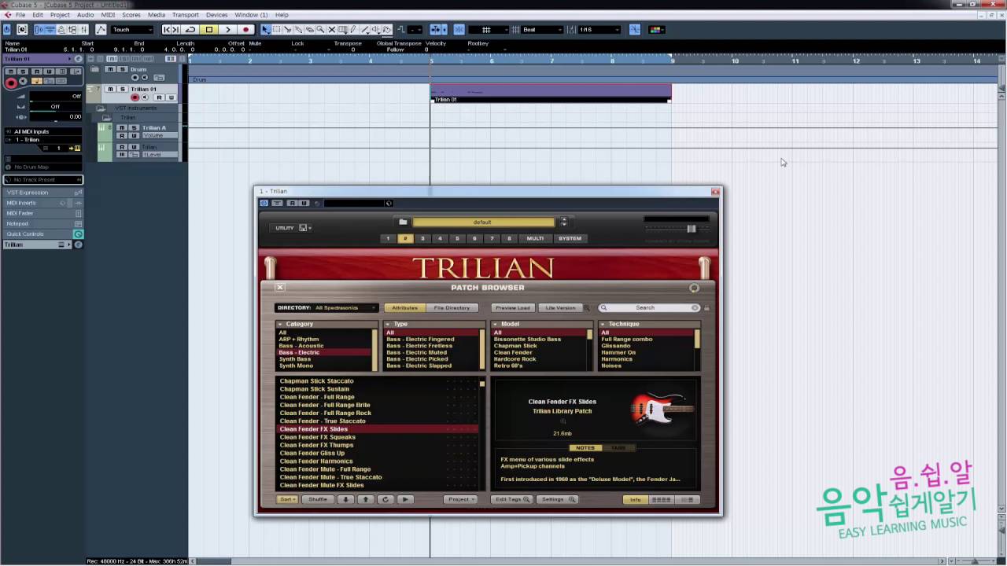Image resolution: width=1007 pixels, height=566 pixels.
Task: Activate the project power button in toolbar
Action: (7, 30)
